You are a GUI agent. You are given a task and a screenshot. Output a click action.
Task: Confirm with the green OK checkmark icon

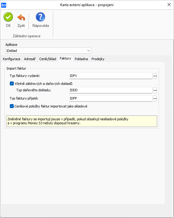8,17
